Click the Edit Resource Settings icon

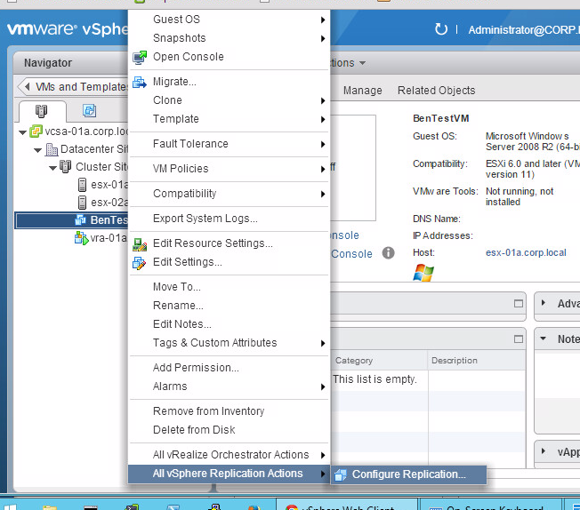click(x=140, y=244)
